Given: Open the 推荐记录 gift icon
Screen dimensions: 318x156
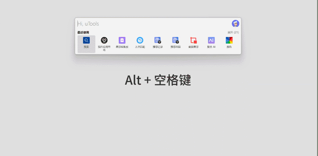Looking at the screenshot, I should [x=158, y=40].
